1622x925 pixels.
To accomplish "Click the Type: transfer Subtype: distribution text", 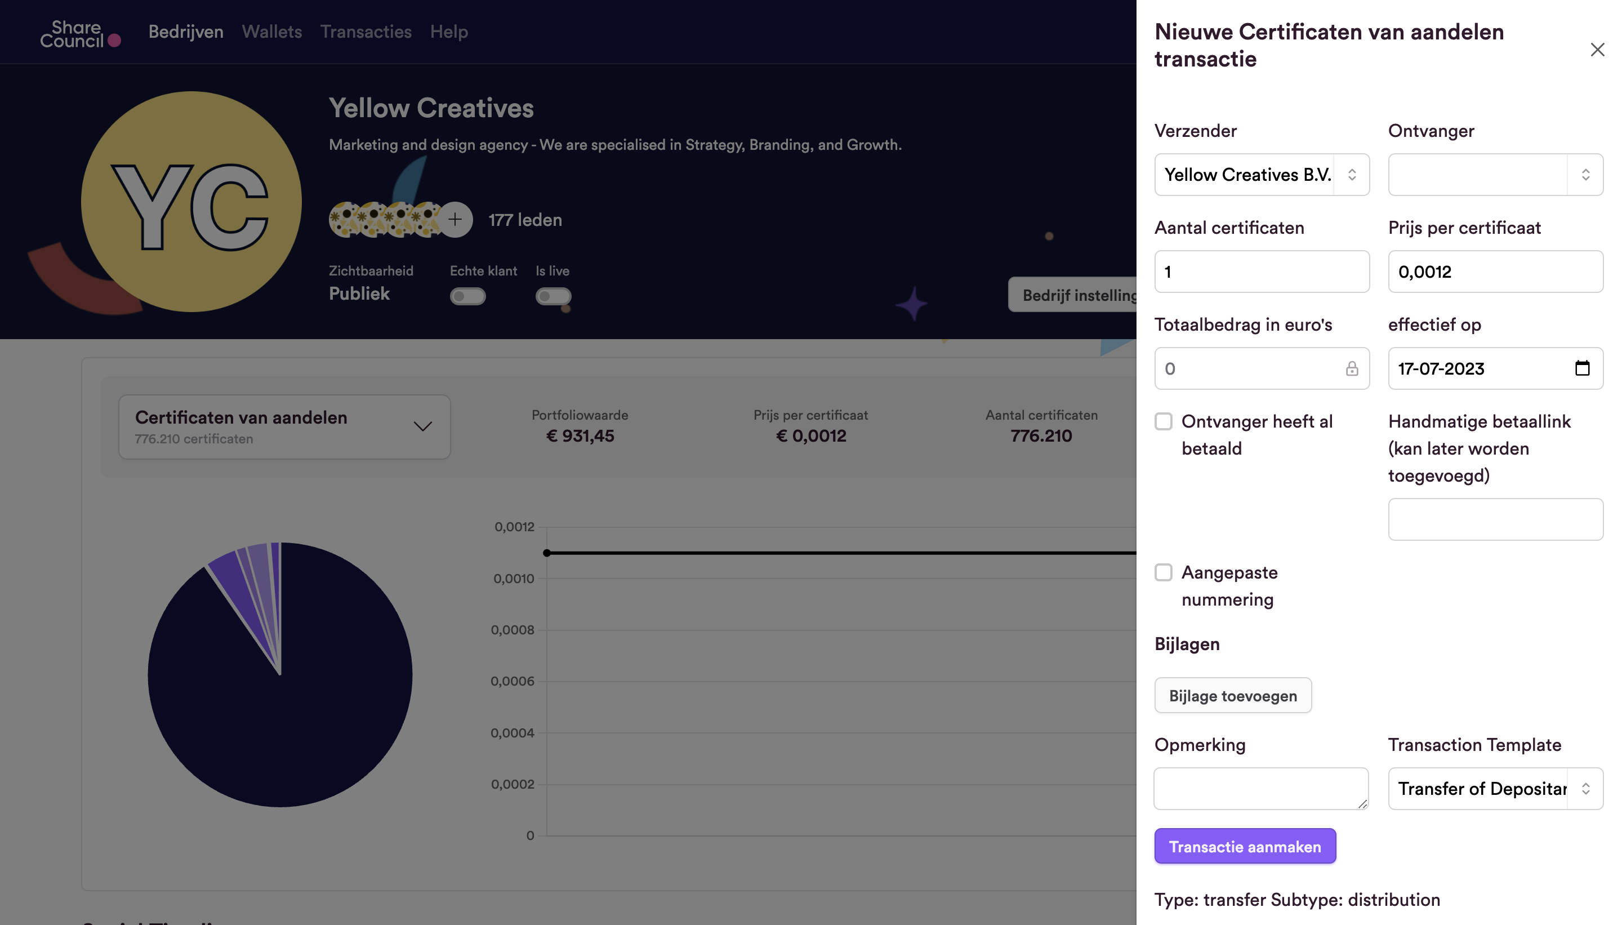I will [1298, 900].
